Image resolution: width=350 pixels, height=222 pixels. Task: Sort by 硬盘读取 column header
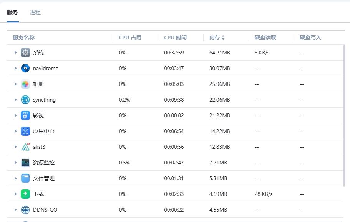265,38
